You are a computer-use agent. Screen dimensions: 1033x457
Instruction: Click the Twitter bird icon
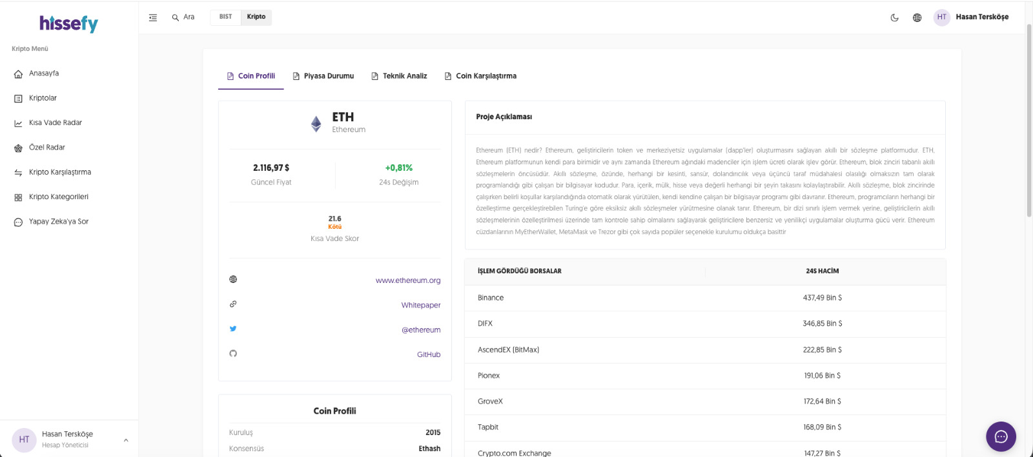point(233,329)
